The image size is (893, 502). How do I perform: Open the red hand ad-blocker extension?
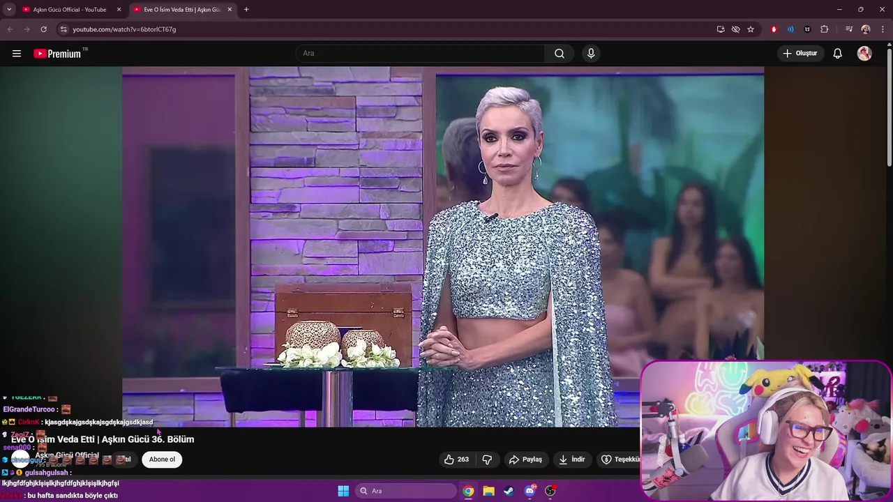point(774,29)
